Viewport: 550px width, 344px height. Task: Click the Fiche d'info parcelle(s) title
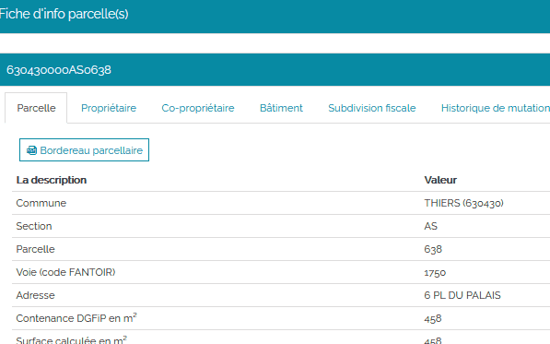(x=64, y=14)
